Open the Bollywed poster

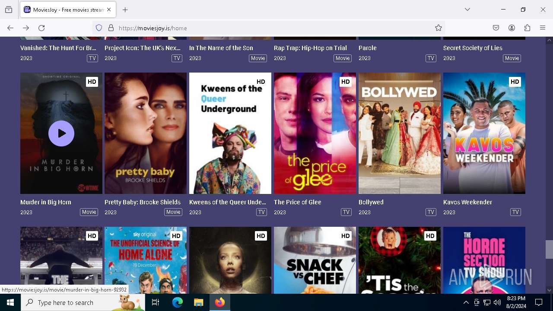(400, 133)
